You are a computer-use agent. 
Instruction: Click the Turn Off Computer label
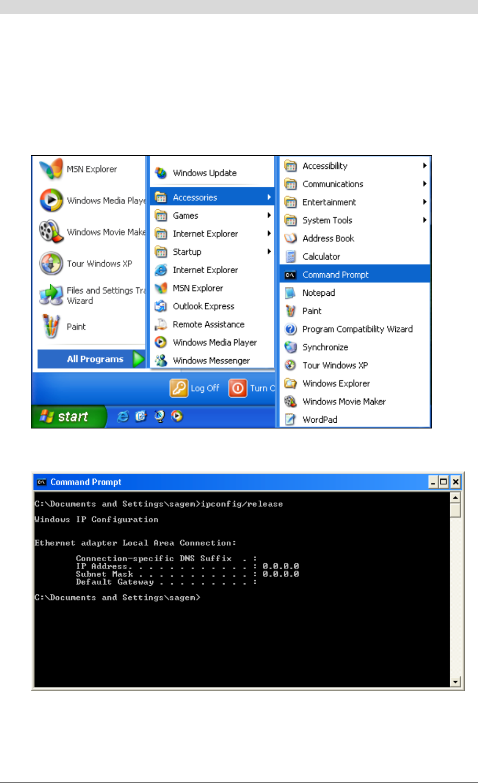[262, 388]
